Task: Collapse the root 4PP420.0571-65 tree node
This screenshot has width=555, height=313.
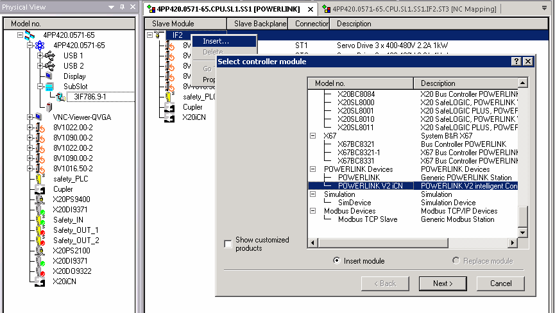Action: click(x=20, y=35)
